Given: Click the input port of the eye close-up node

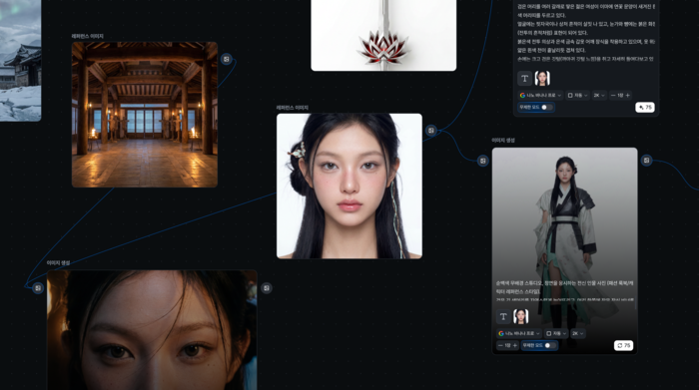Looking at the screenshot, I should pyautogui.click(x=38, y=288).
